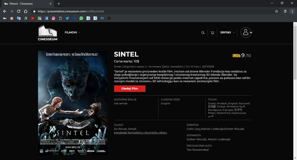Open the Gmail bookmark icon
Screen dimensions: 297x160
[x=12, y=18]
